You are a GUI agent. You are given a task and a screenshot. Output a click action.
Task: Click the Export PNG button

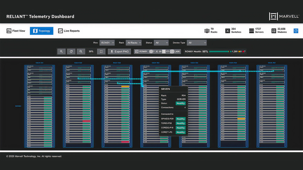[120, 52]
